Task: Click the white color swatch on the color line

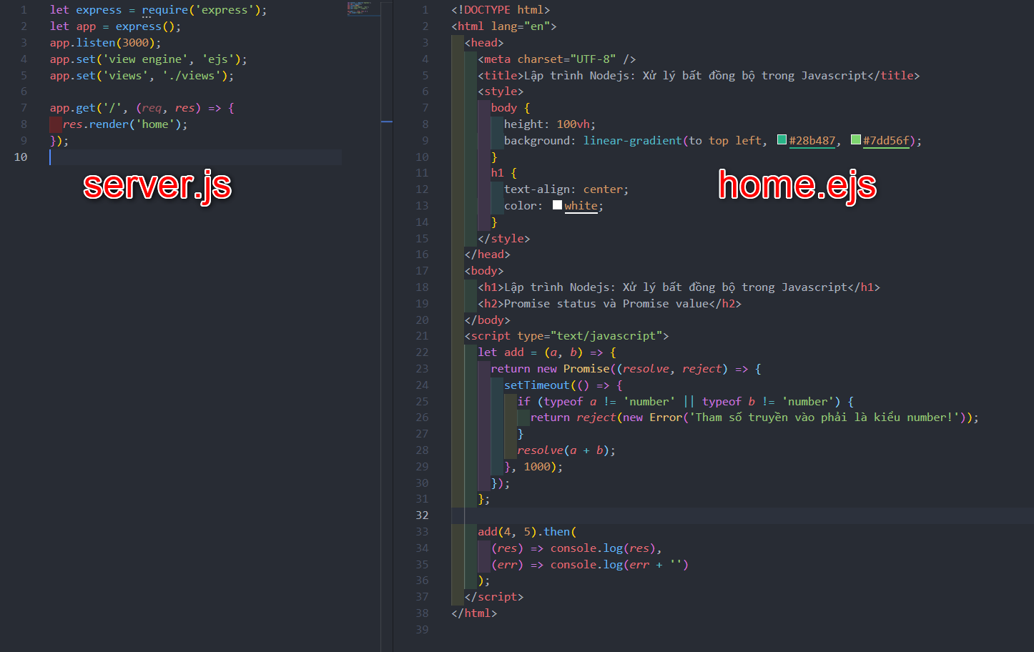Action: pyautogui.click(x=557, y=205)
